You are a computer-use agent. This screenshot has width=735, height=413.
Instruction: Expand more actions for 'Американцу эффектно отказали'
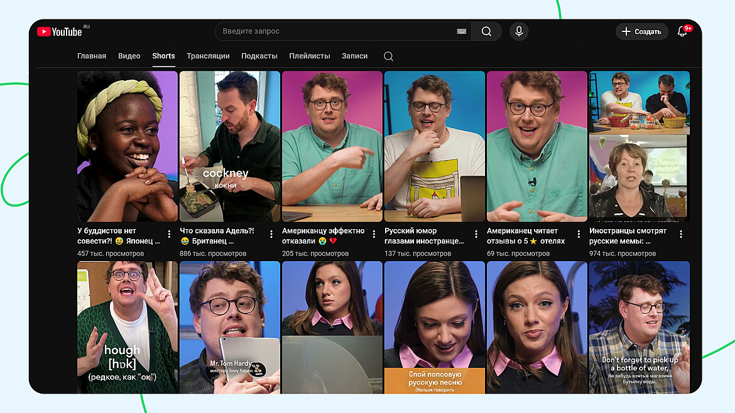(x=374, y=233)
